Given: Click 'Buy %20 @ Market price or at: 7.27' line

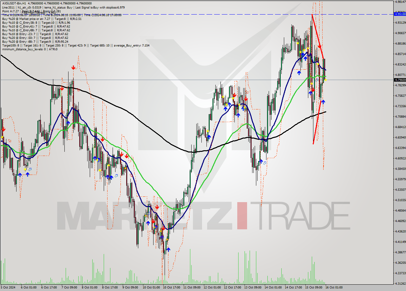Looking at the screenshot, I should coord(42,19).
